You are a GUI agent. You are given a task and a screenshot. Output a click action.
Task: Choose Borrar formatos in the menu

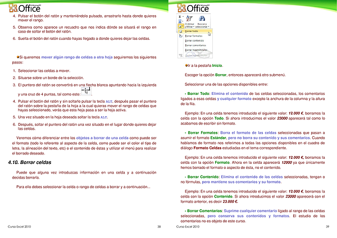(x=195, y=36)
